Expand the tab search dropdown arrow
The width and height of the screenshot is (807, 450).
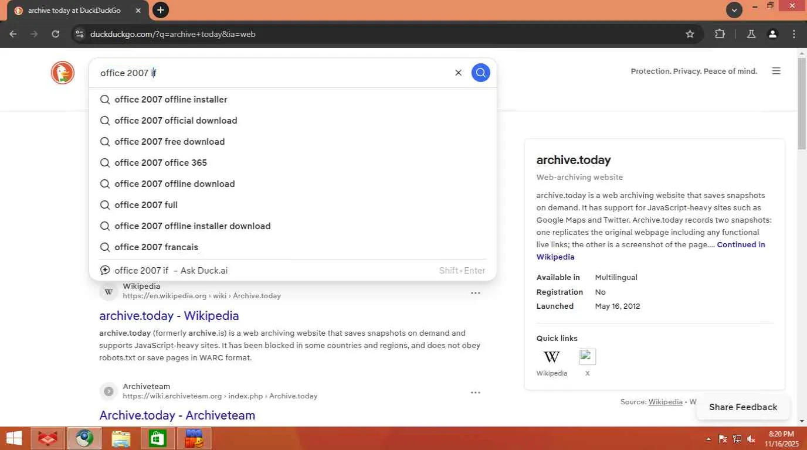[734, 10]
